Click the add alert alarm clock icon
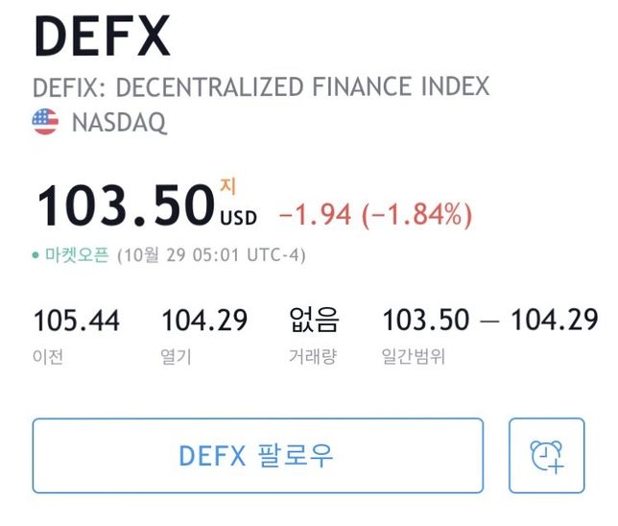Viewport: 618px width, 526px height. tap(546, 455)
